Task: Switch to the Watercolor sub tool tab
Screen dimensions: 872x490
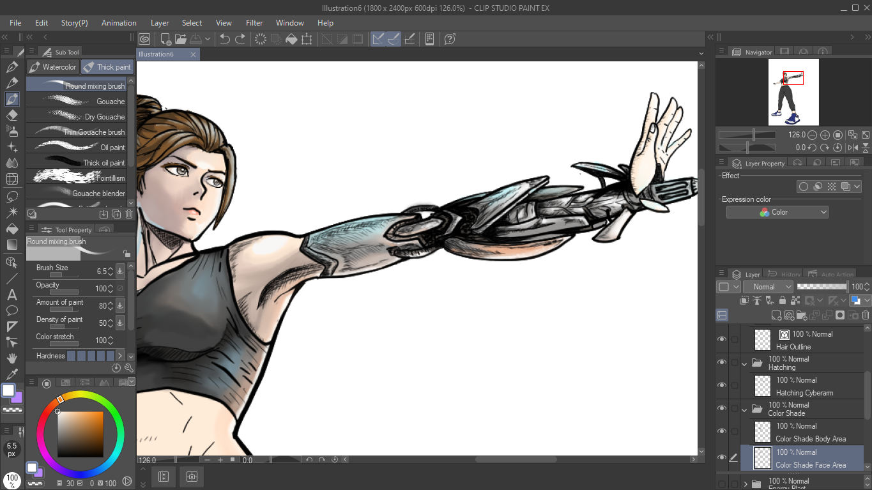Action: (x=53, y=67)
